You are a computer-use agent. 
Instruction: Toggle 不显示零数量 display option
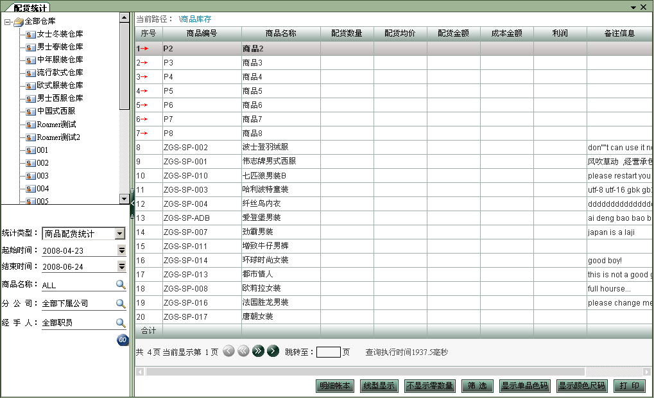pos(431,386)
